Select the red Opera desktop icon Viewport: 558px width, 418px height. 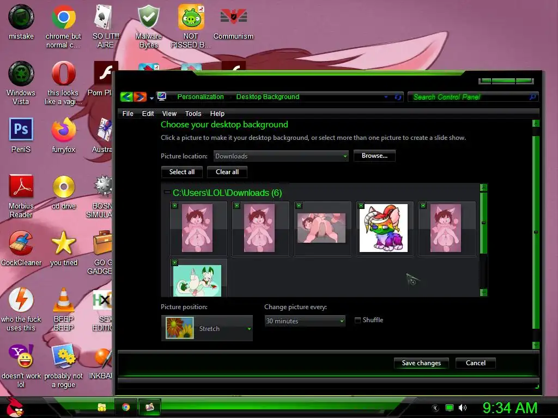(x=63, y=83)
